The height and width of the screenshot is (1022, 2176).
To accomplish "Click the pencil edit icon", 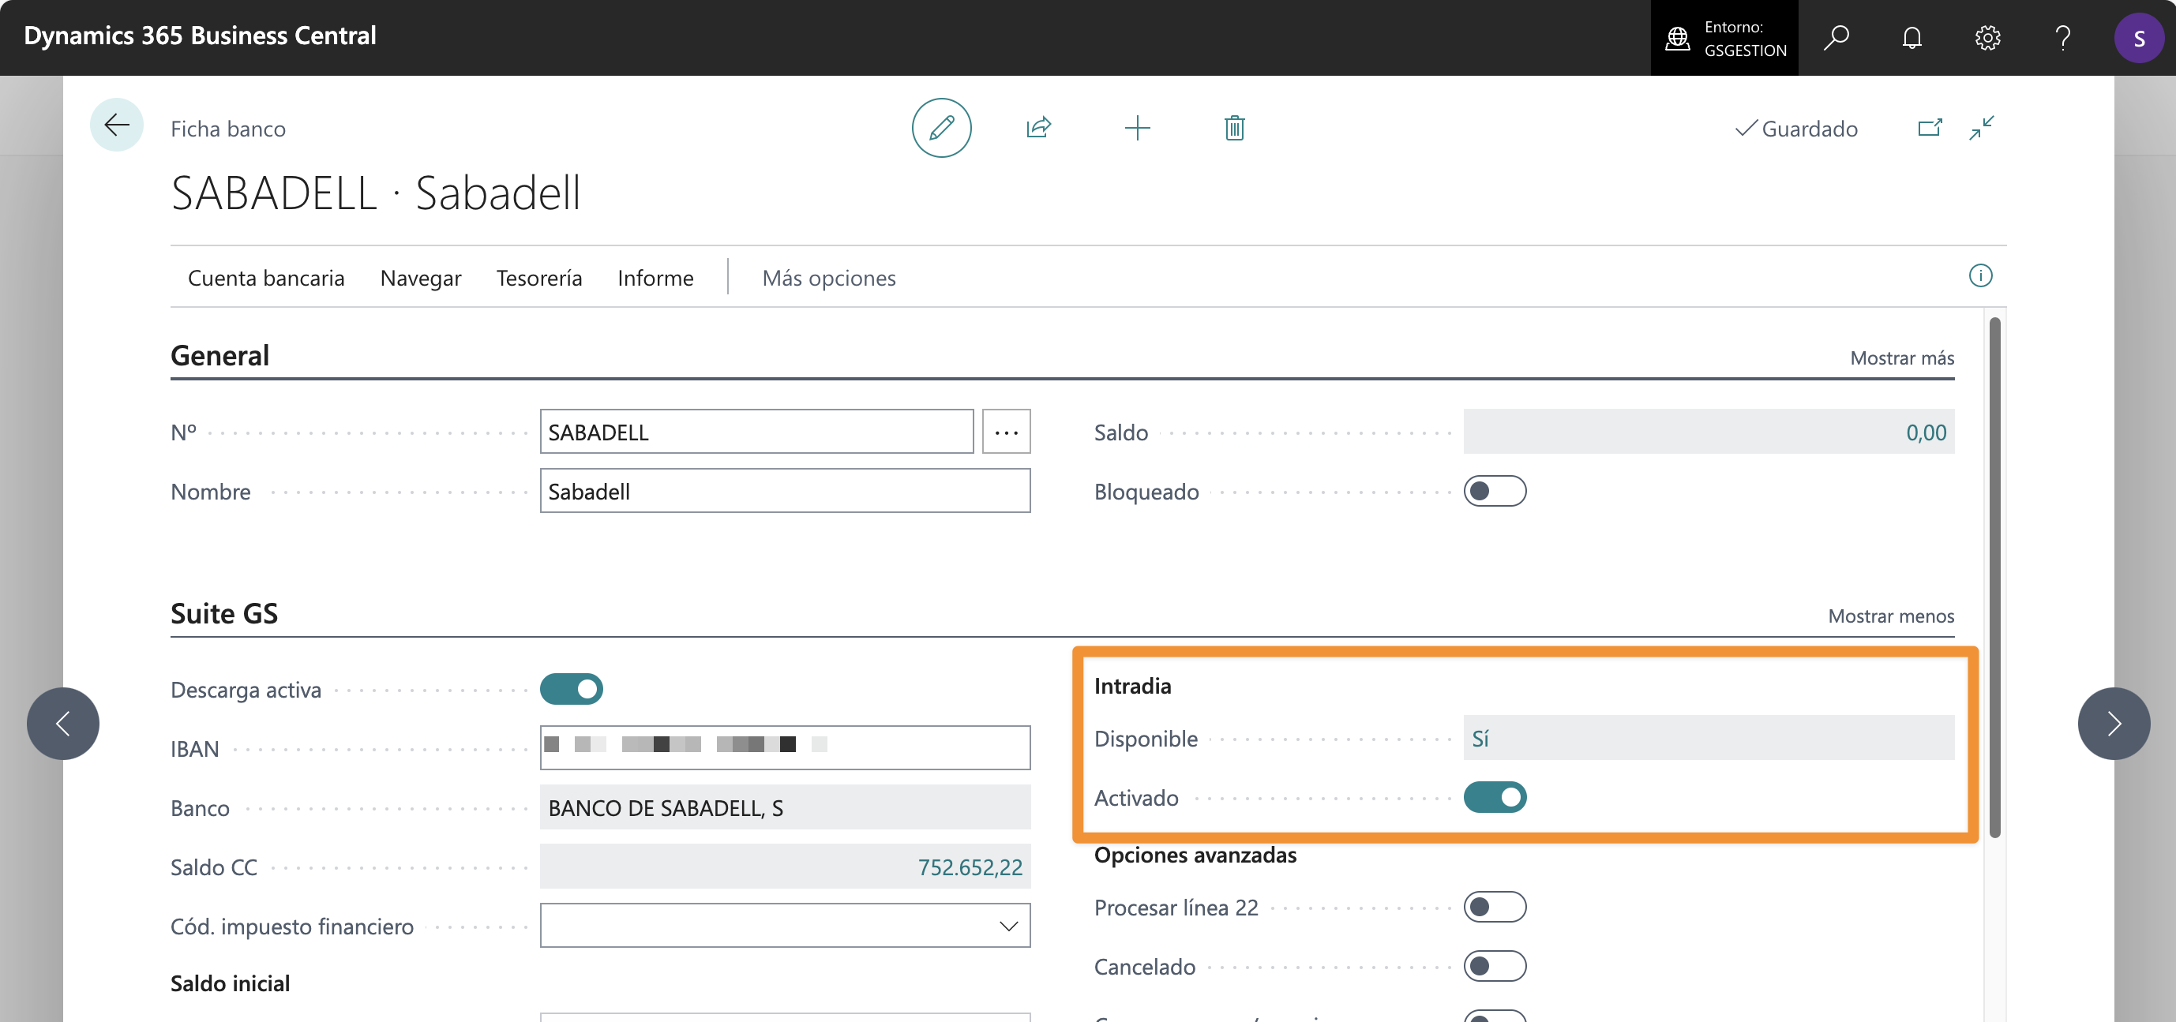I will click(941, 128).
